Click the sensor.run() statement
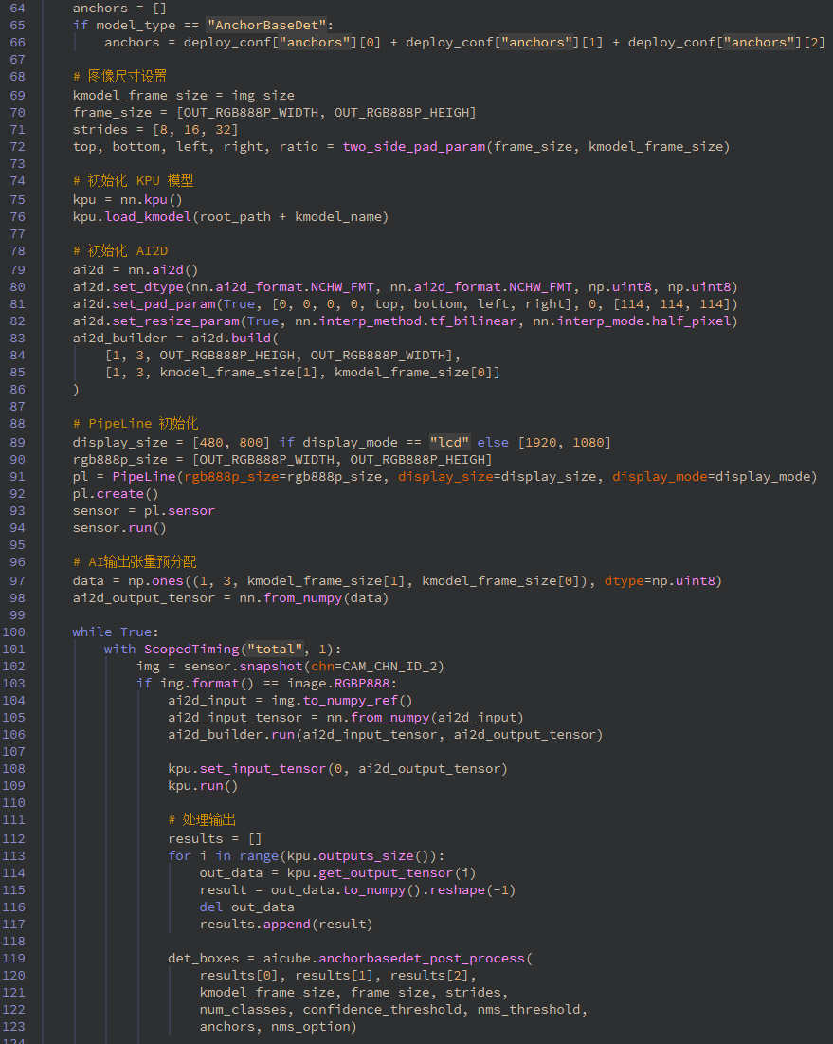This screenshot has width=833, height=1044. point(119,527)
